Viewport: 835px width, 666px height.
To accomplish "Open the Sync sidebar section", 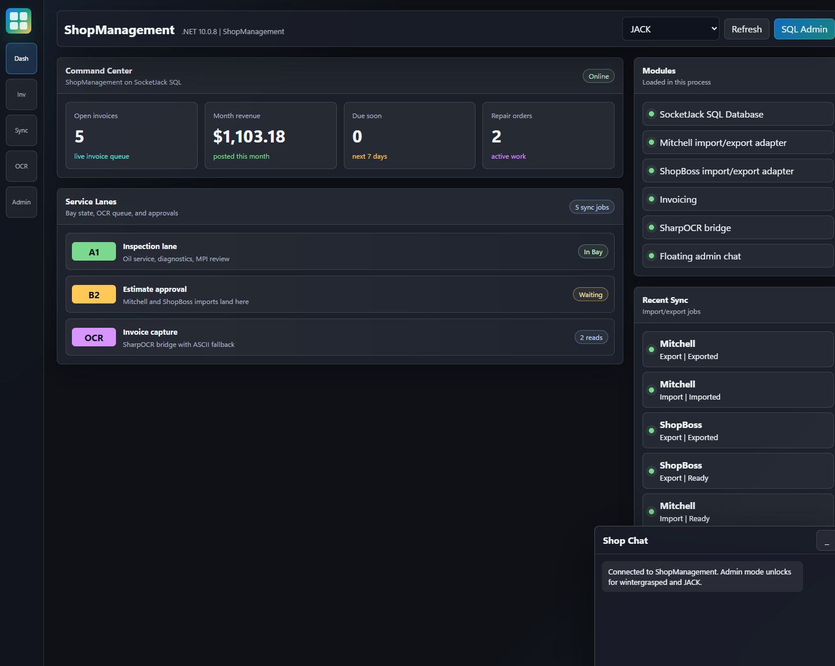I will 21,130.
